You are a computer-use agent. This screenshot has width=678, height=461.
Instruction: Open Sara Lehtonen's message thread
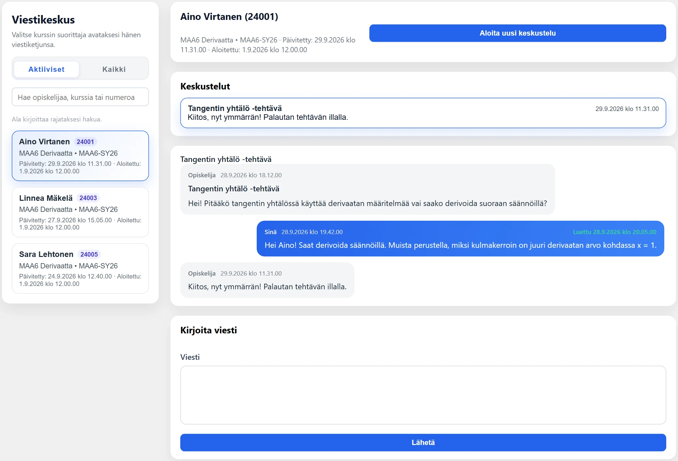pos(80,268)
